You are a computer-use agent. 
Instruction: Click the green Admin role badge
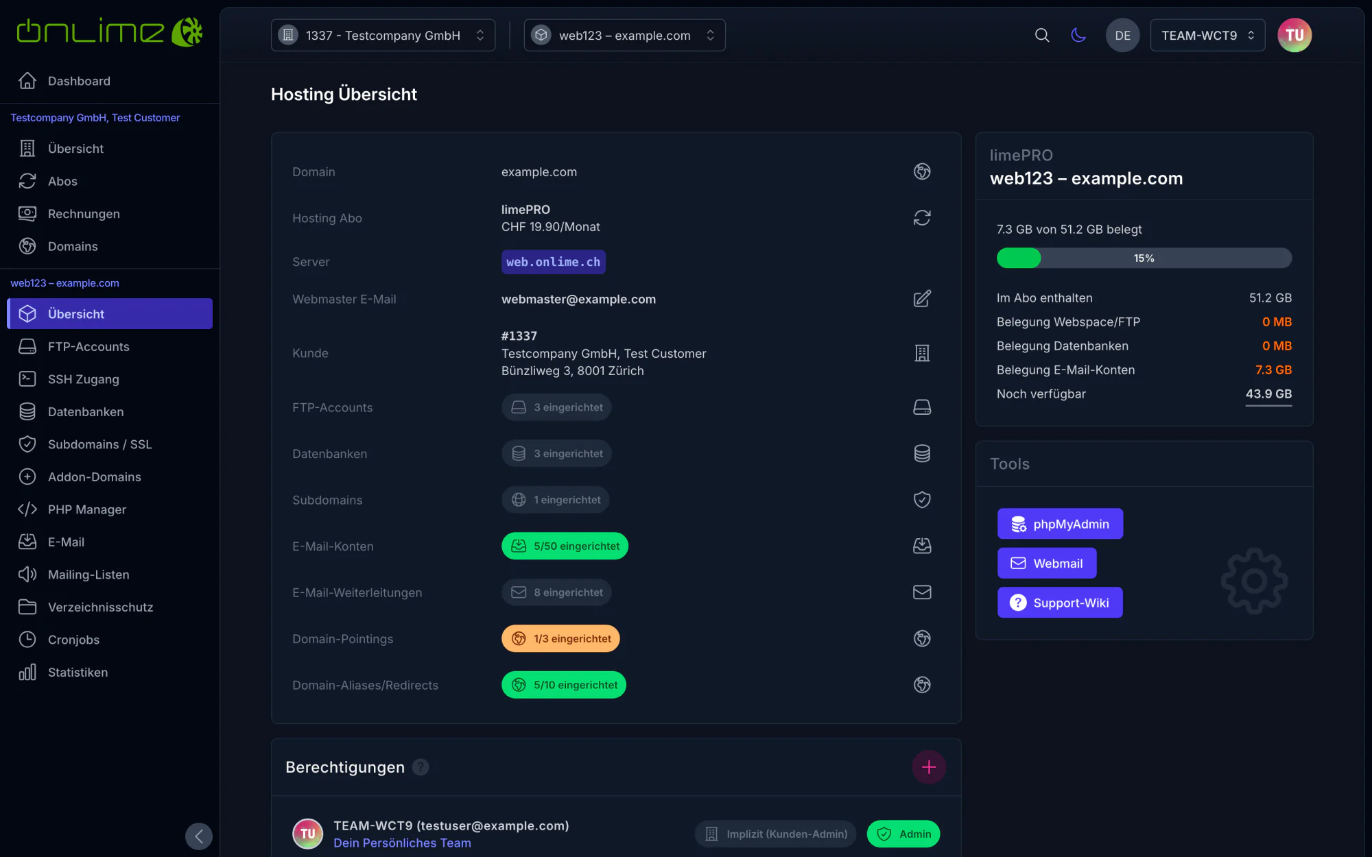[x=903, y=834]
